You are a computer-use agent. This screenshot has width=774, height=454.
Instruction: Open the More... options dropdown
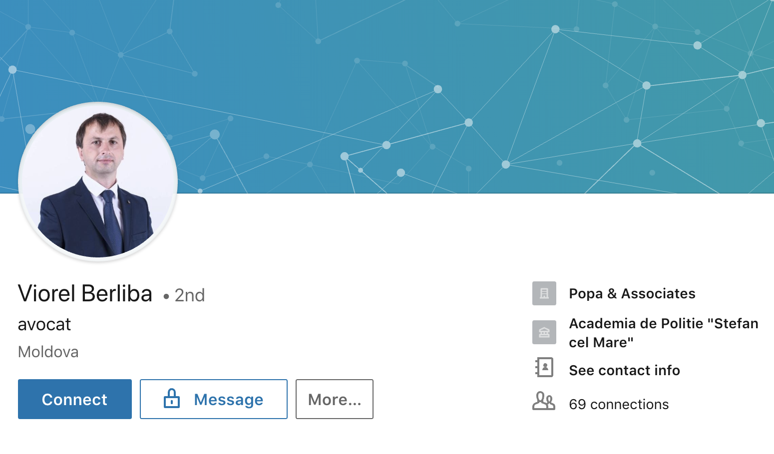point(334,399)
